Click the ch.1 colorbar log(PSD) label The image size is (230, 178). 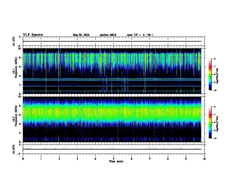coord(218,76)
